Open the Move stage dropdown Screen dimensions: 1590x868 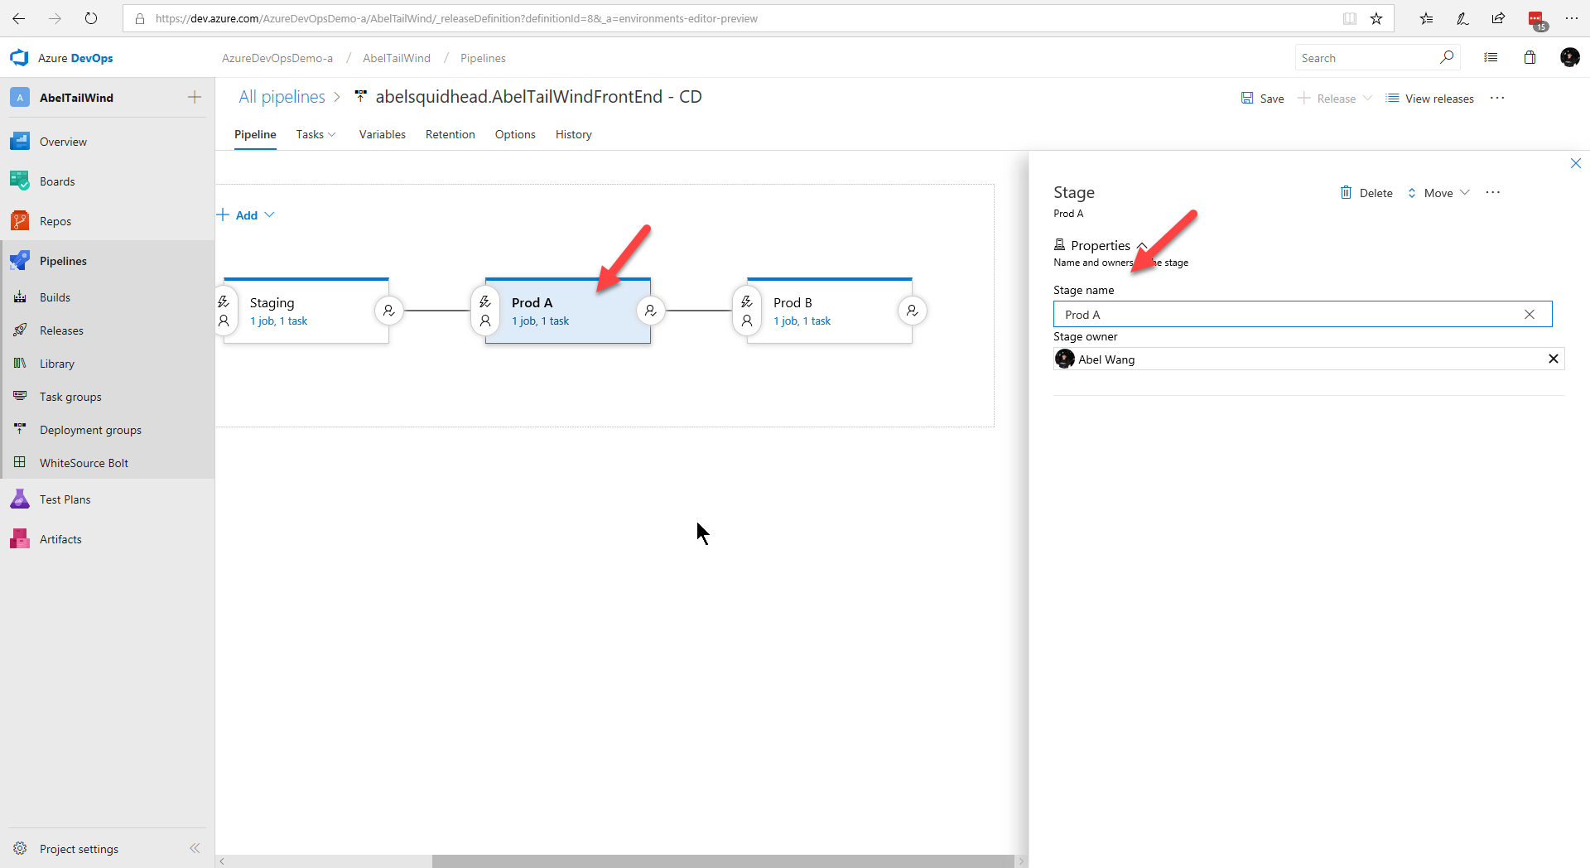tap(1438, 193)
